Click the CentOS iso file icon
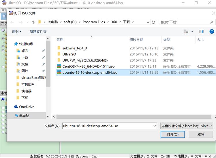216x158 pixels. click(59, 66)
